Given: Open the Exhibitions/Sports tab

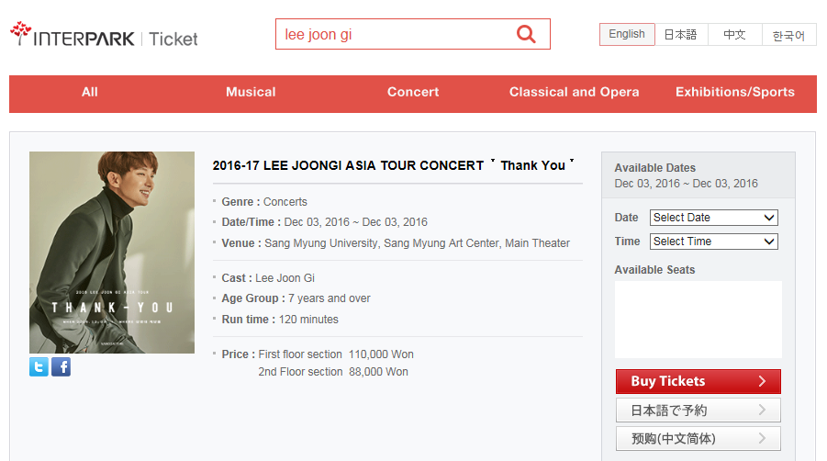Looking at the screenshot, I should pyautogui.click(x=735, y=92).
